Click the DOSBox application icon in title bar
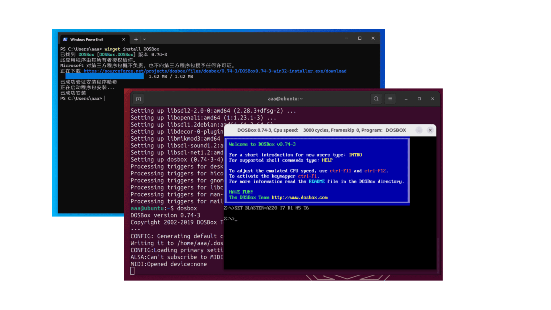The width and height of the screenshot is (551, 310). pos(230,130)
